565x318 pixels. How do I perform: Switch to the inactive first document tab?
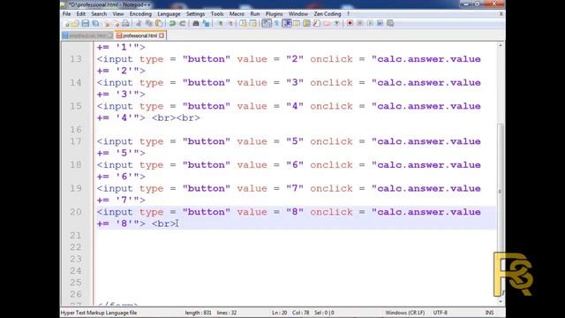(x=87, y=35)
